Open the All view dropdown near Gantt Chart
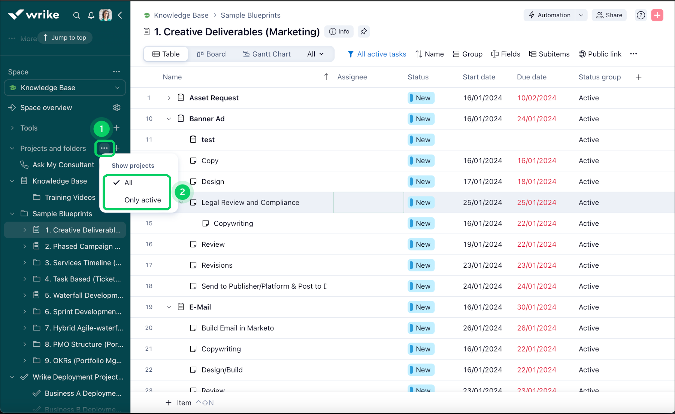Screen dimensions: 675x414 point(314,54)
